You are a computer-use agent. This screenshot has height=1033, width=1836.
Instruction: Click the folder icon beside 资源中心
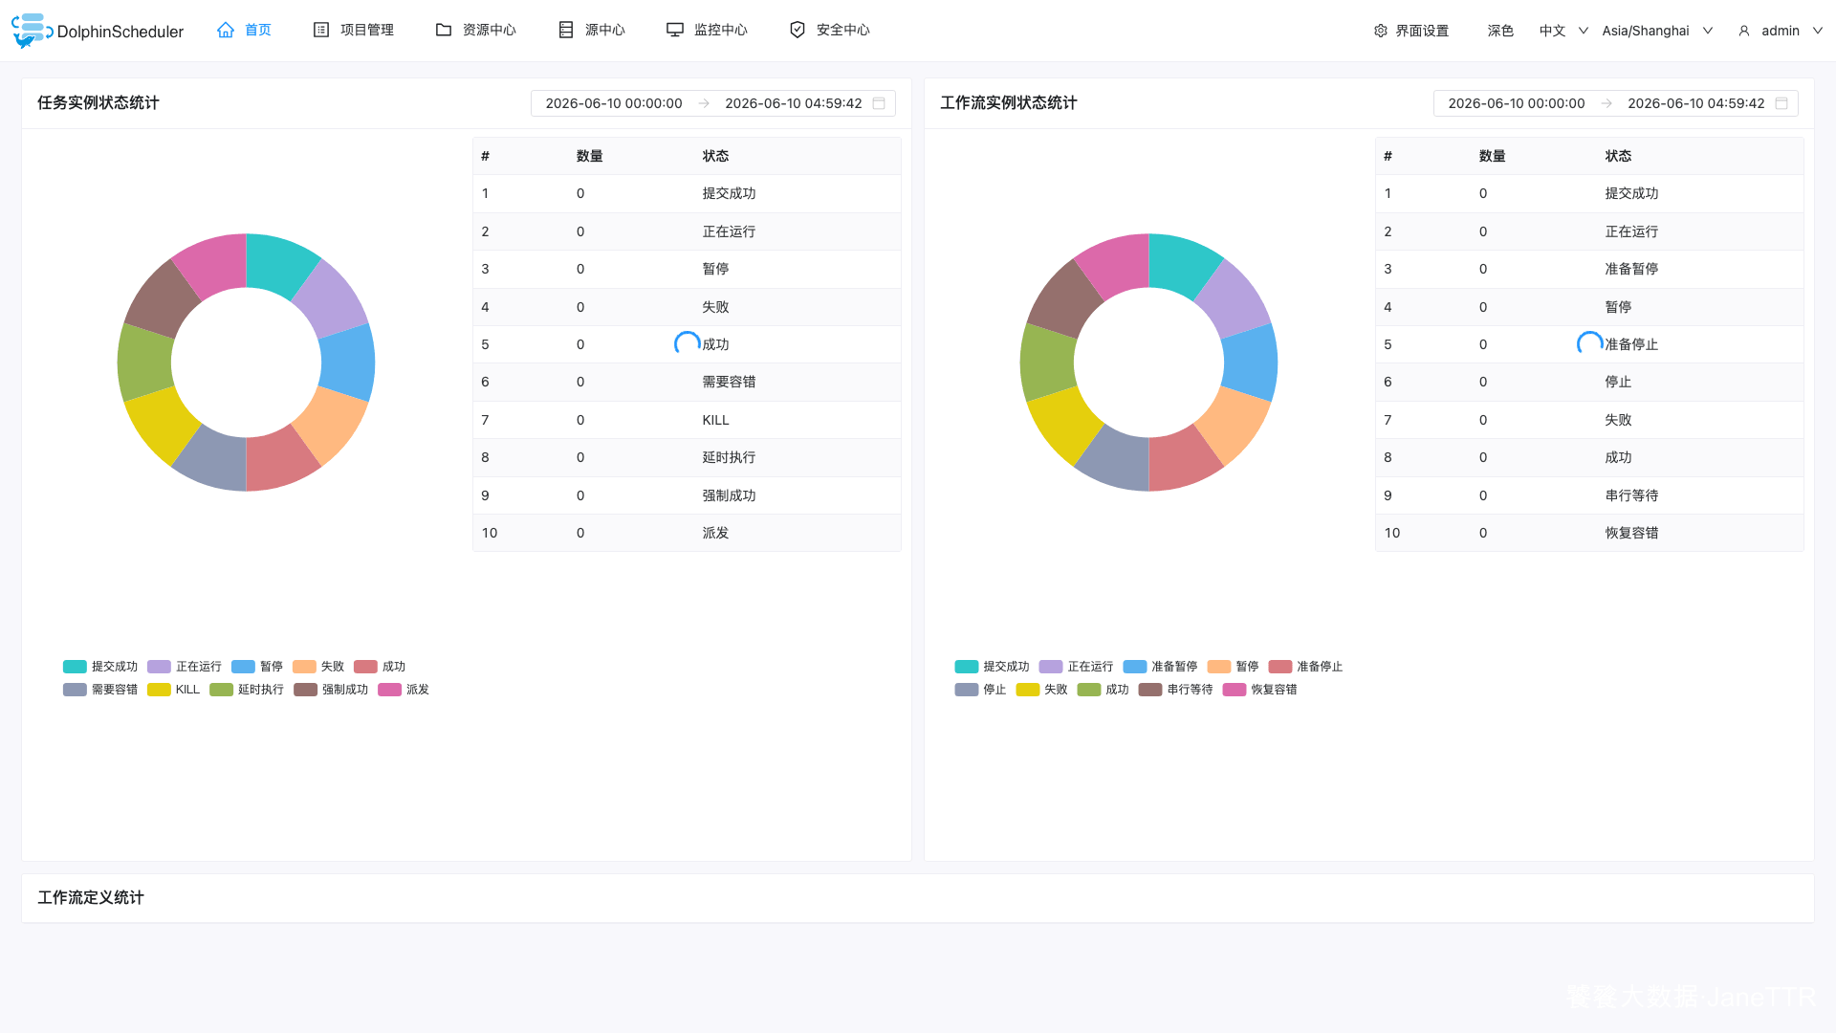[x=444, y=30]
